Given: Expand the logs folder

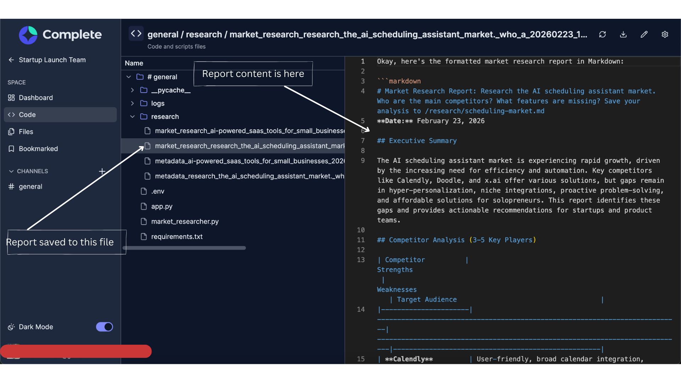Looking at the screenshot, I should [x=132, y=103].
